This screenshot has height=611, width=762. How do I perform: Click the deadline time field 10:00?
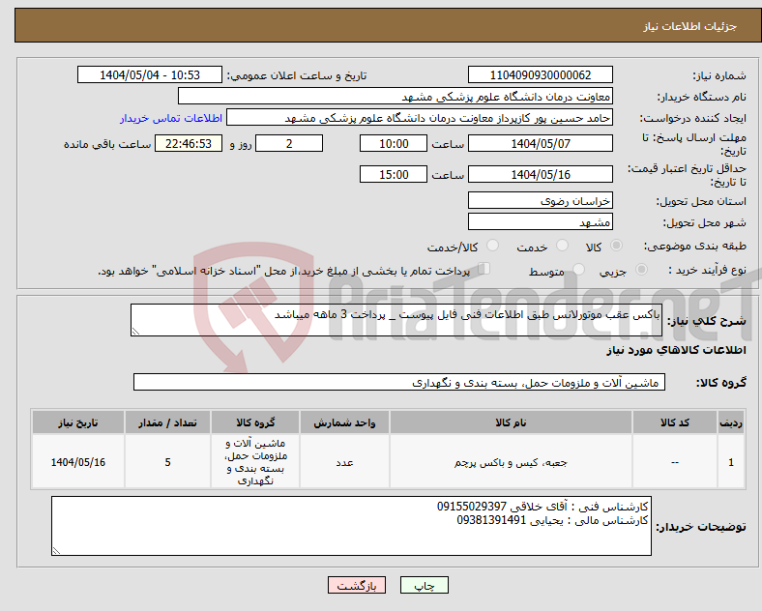tap(394, 143)
